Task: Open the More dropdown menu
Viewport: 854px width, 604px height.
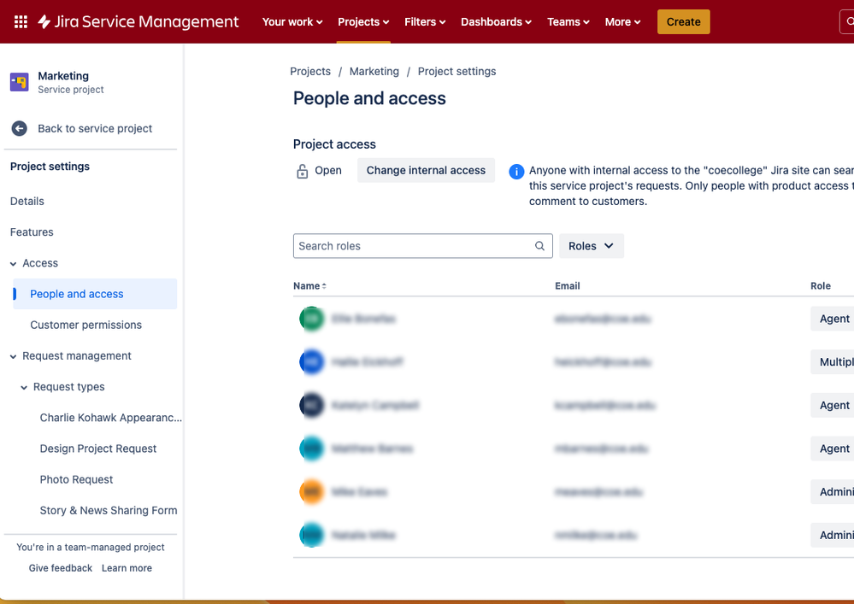Action: click(622, 21)
